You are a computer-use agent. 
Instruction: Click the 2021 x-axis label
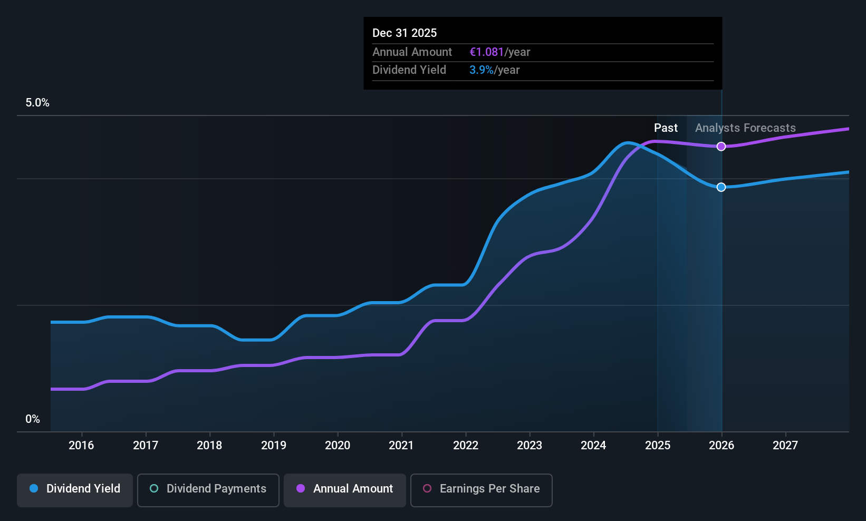tap(401, 446)
